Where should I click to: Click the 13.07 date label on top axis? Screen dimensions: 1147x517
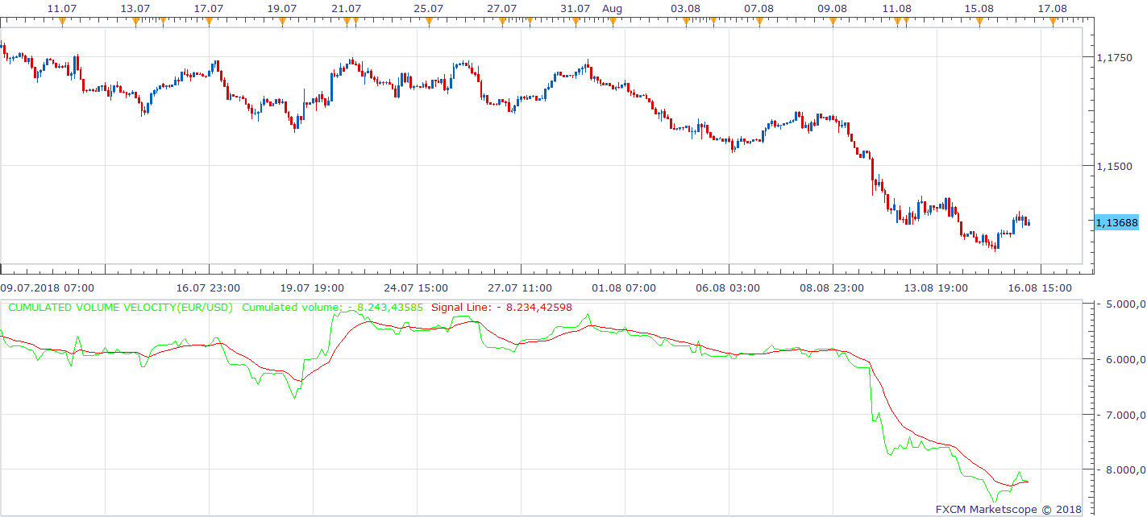click(x=135, y=8)
